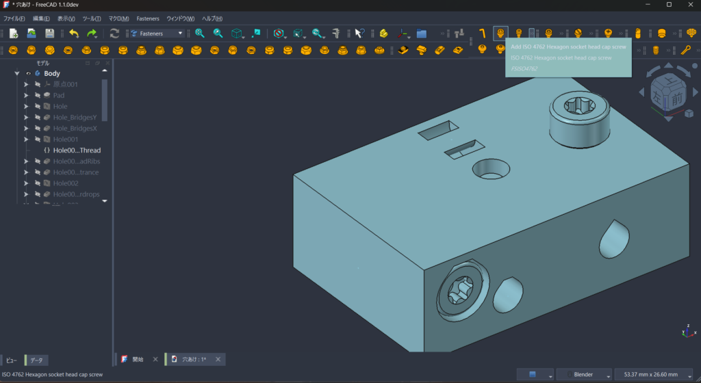Click the blue folder Group icon
The height and width of the screenshot is (383, 701).
coord(422,34)
